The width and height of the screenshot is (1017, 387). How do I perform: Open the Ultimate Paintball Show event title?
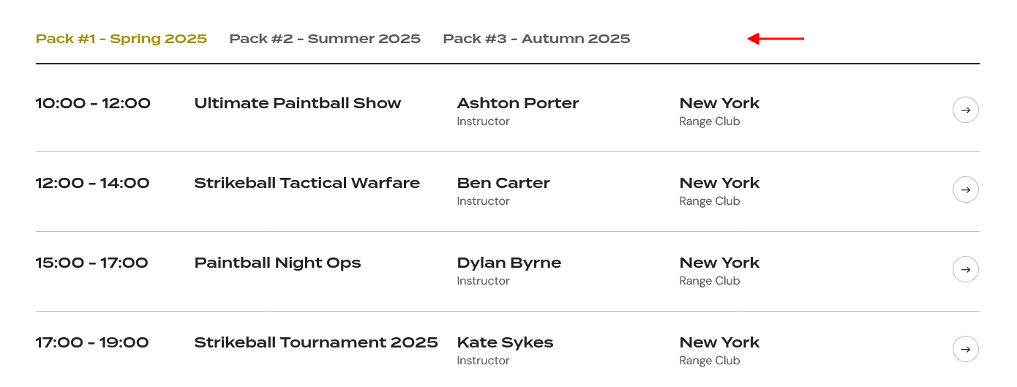coord(298,103)
